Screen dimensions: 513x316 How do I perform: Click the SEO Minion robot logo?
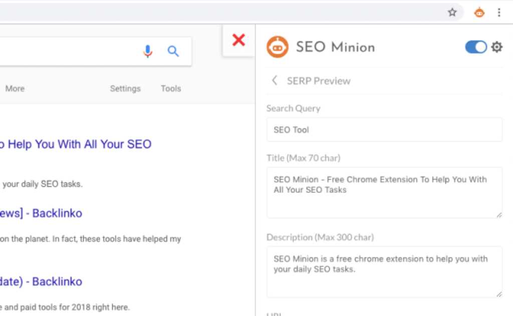click(277, 47)
